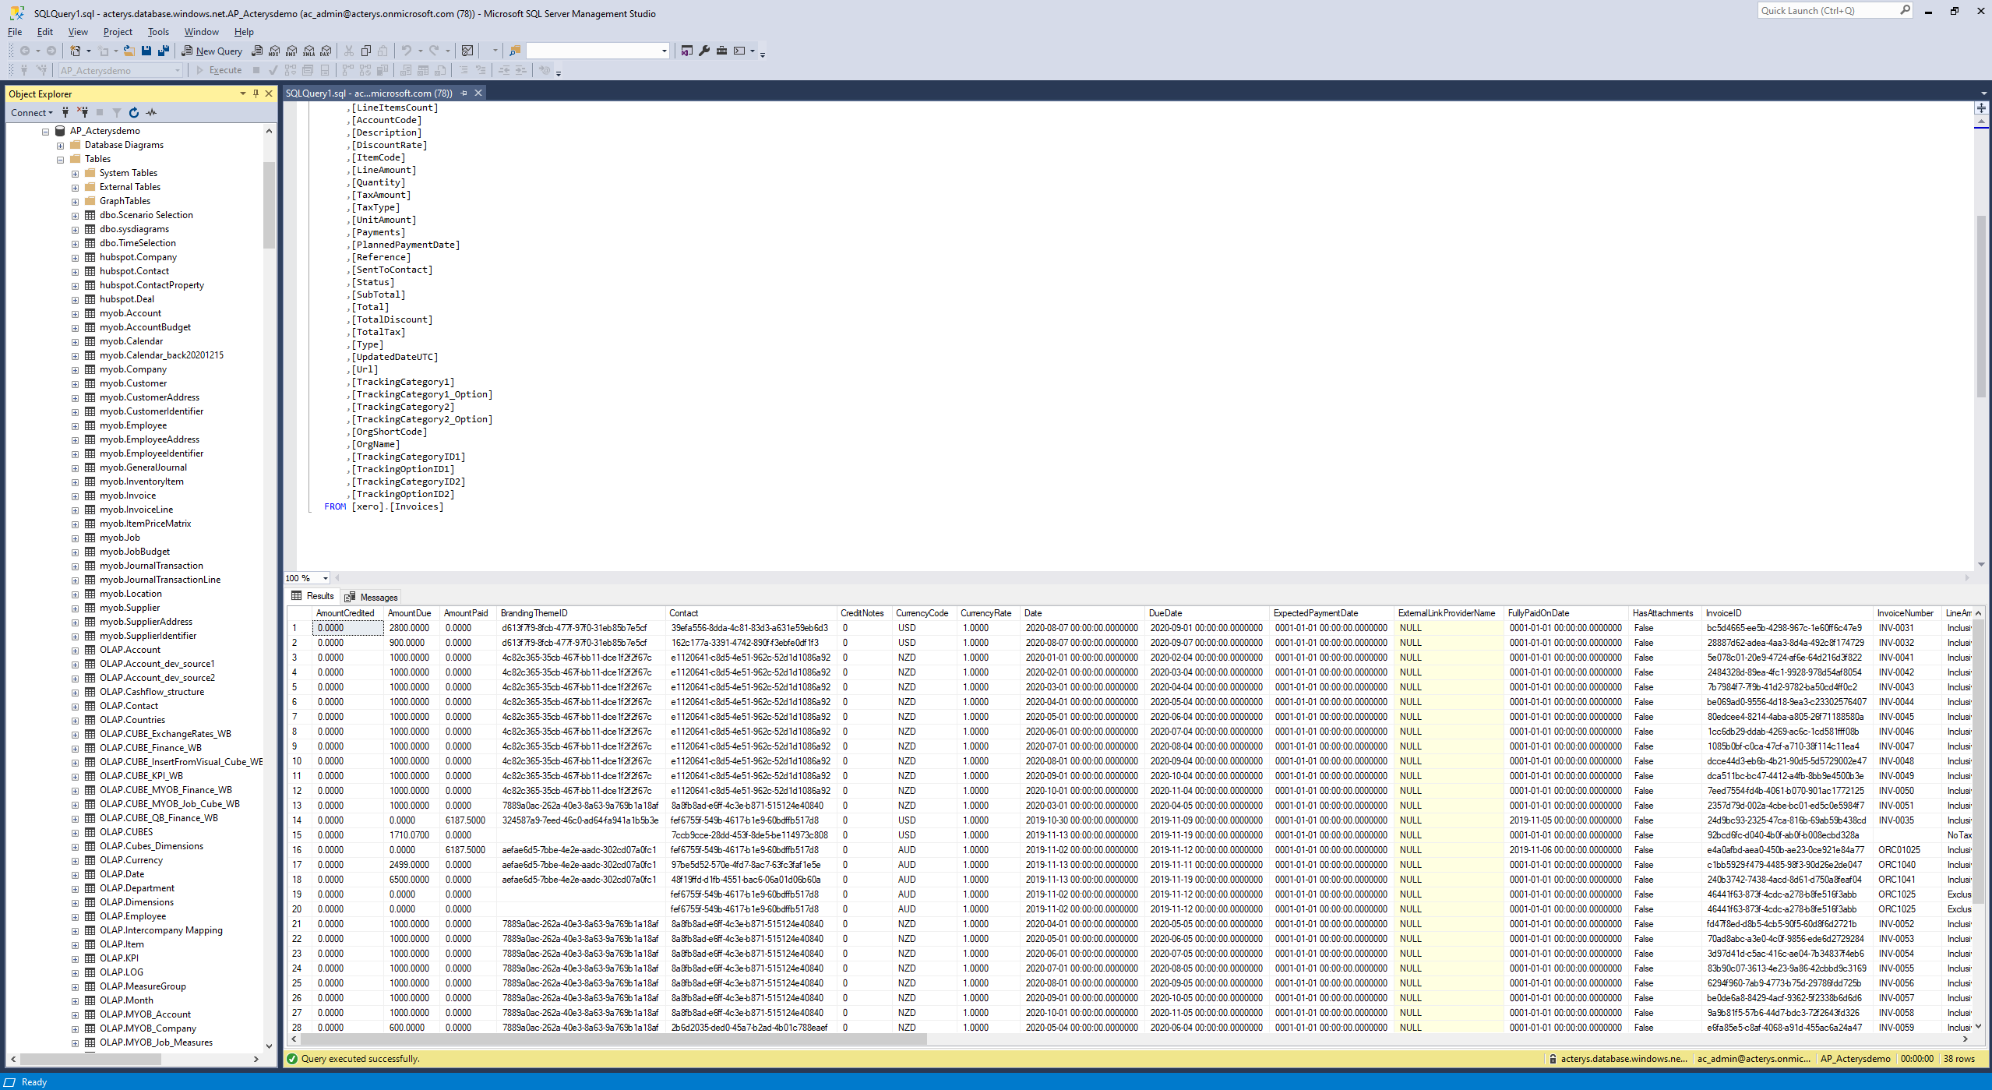This screenshot has width=1992, height=1090.
Task: Click the wrench Properties Window icon
Action: [x=704, y=51]
